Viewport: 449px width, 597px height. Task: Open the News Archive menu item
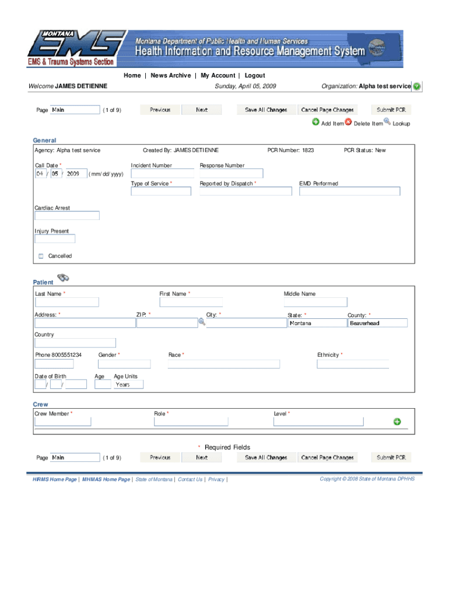point(170,75)
